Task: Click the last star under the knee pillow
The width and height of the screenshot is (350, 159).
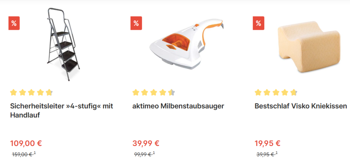Action: (294, 92)
